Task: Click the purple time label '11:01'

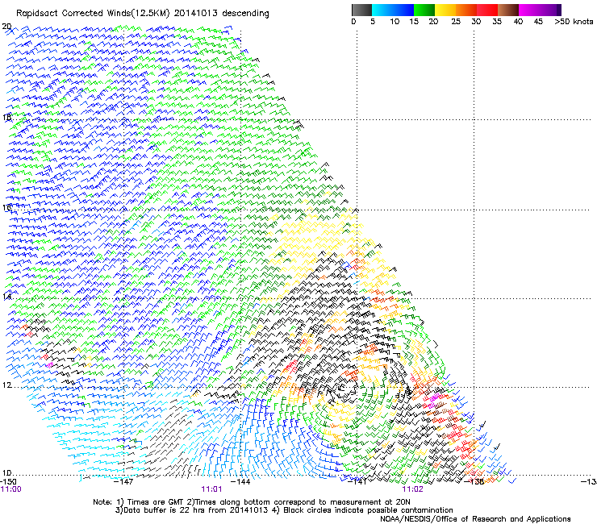Action: pyautogui.click(x=211, y=489)
